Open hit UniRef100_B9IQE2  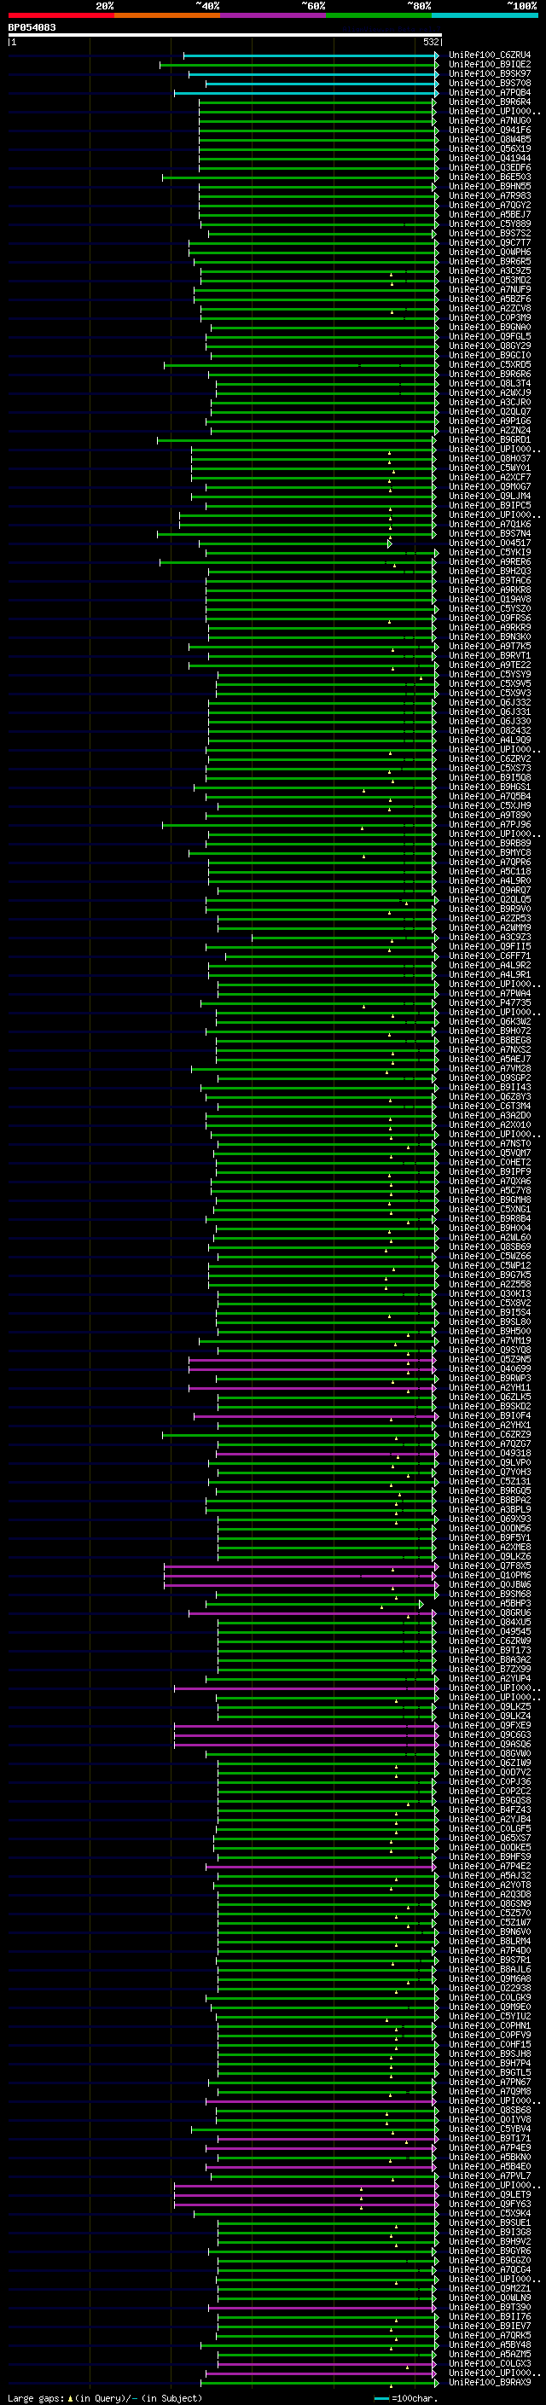490,65
